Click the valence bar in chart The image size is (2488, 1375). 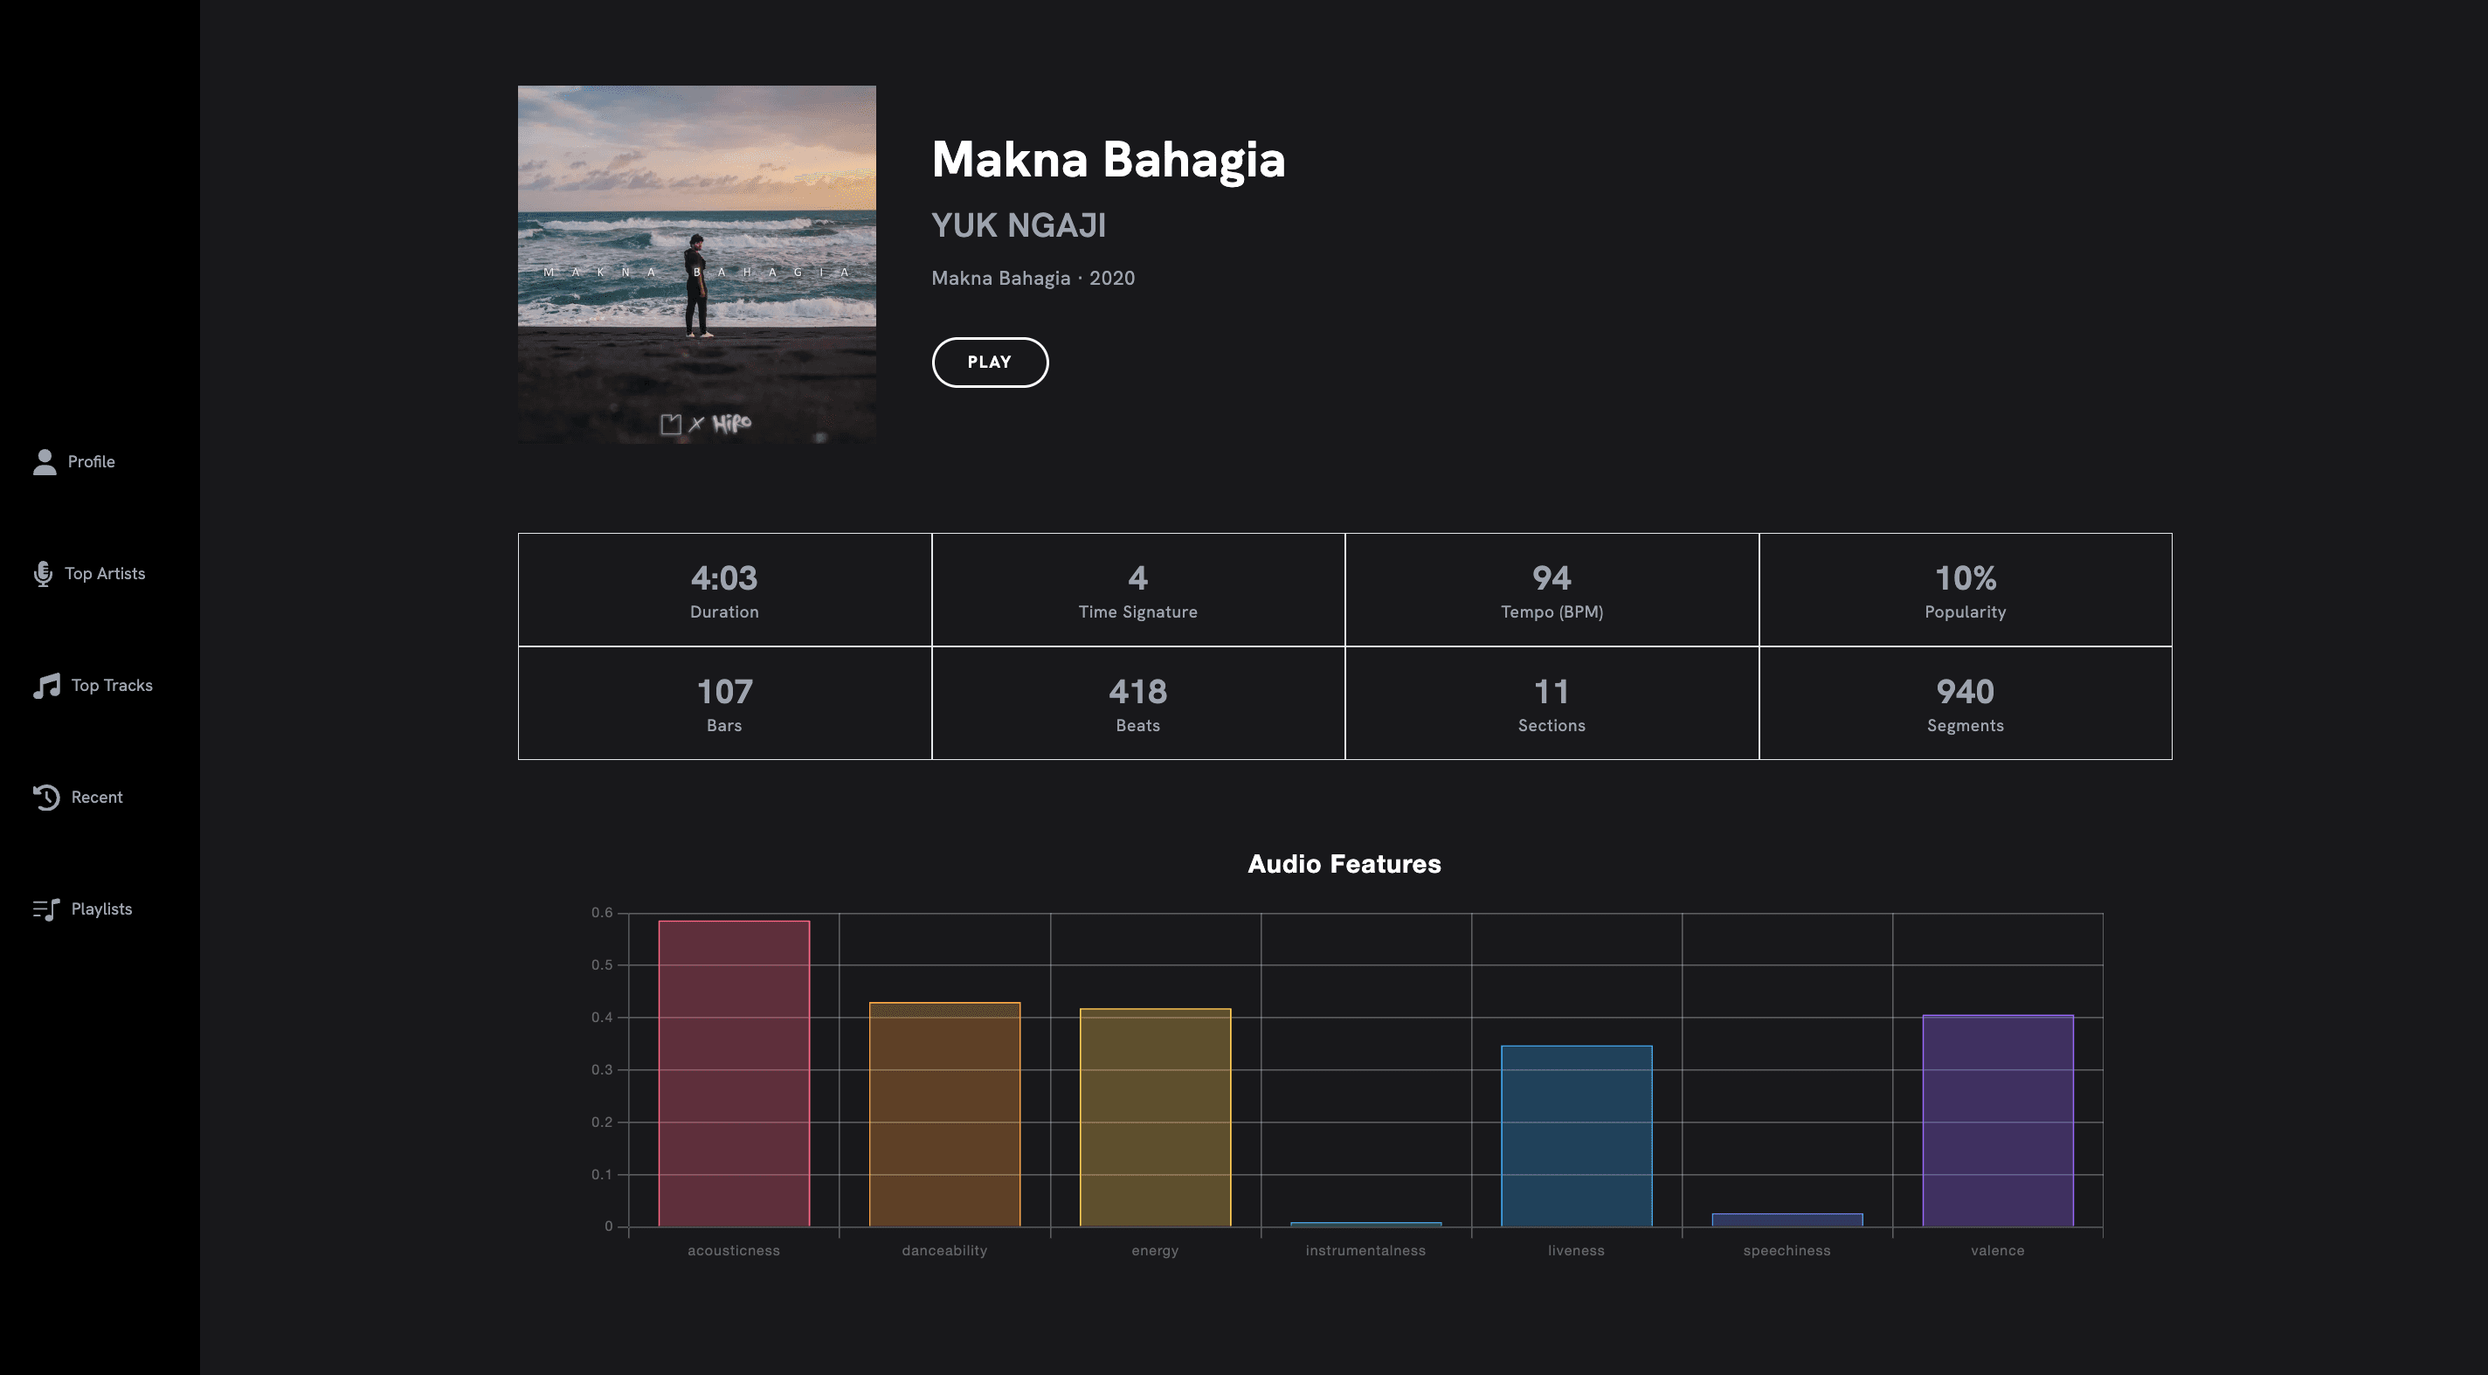click(x=1996, y=1120)
